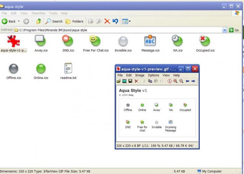Open the IrfanView Image menu
Viewport: 244px width, 174px height.
[140, 75]
